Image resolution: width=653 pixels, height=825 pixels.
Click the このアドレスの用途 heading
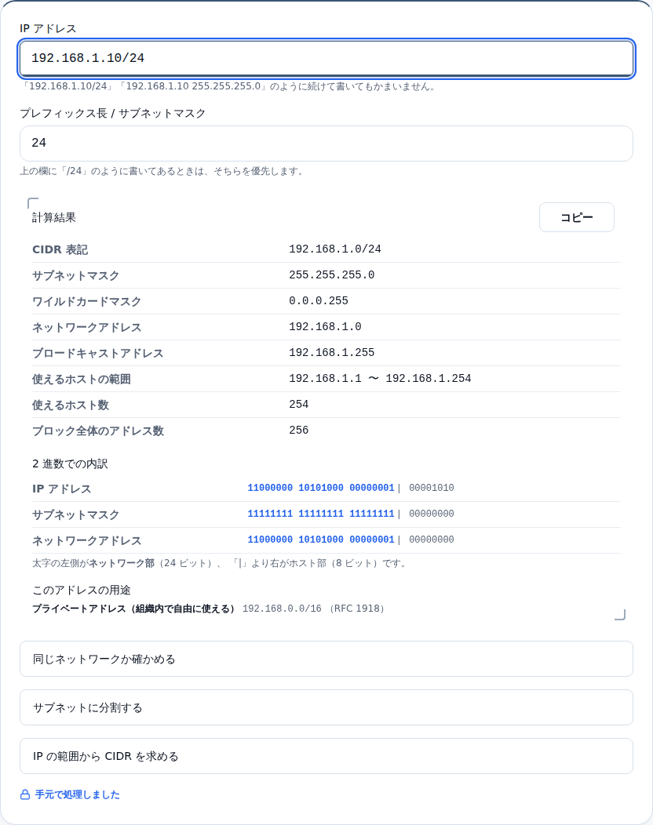tap(81, 590)
